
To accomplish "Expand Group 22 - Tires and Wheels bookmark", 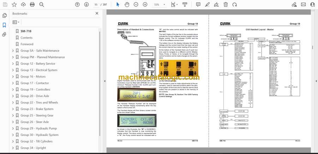I will coord(13,102).
